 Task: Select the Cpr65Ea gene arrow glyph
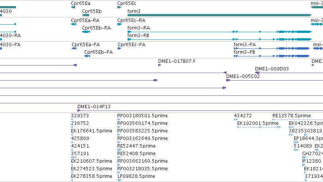[73, 7]
